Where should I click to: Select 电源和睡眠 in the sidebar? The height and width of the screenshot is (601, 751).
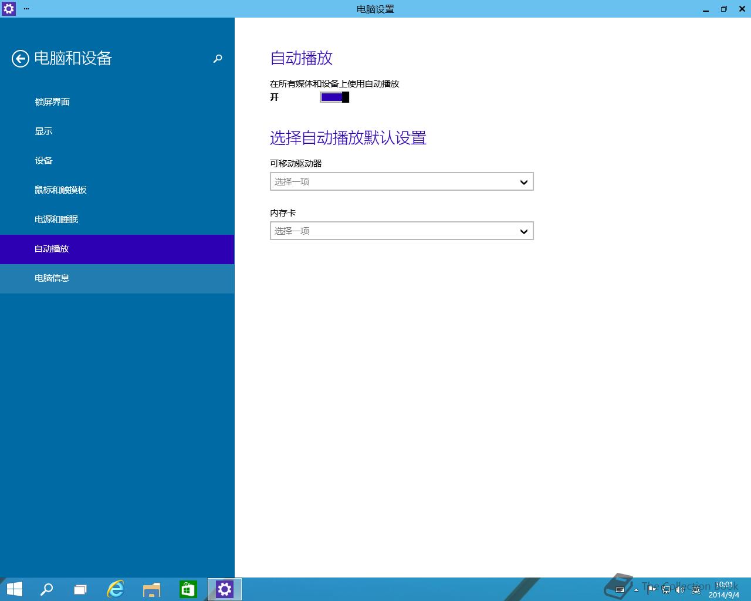pyautogui.click(x=117, y=220)
